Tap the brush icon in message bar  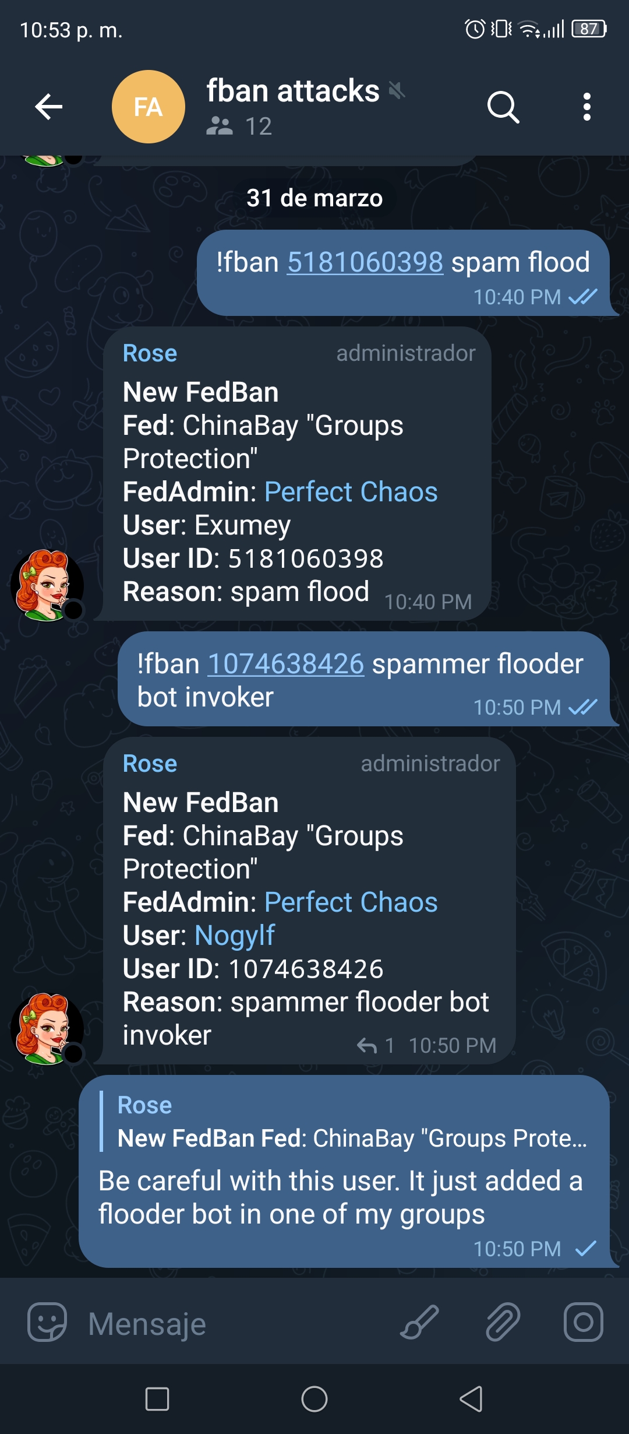coord(419,1322)
